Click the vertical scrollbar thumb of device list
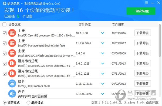This screenshot has width=162, height=106. pyautogui.click(x=160, y=40)
